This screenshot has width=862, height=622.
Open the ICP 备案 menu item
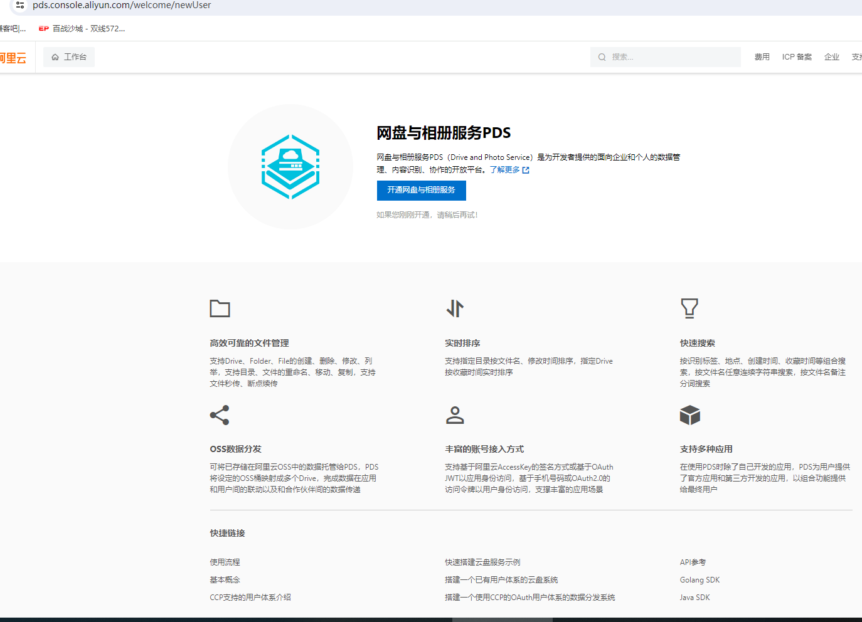coord(797,57)
